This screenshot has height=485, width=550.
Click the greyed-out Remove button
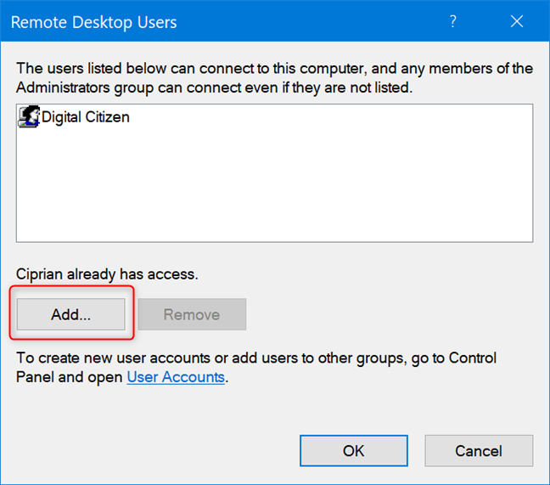click(x=192, y=314)
